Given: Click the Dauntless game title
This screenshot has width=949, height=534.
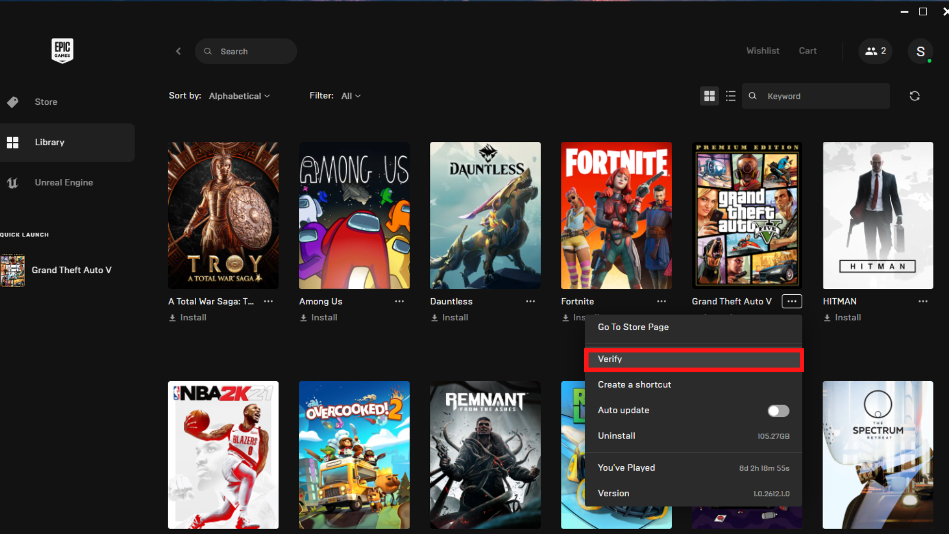Looking at the screenshot, I should [x=451, y=301].
